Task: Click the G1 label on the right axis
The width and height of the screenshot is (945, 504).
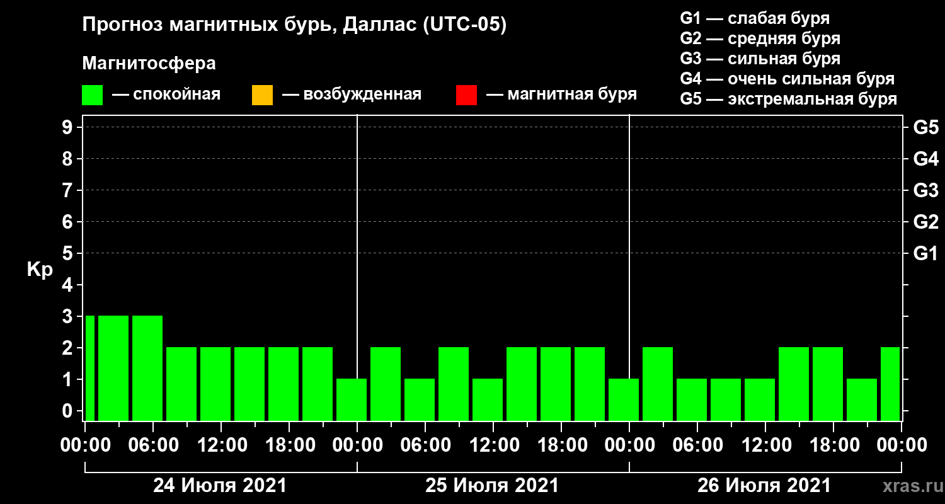Action: point(925,253)
